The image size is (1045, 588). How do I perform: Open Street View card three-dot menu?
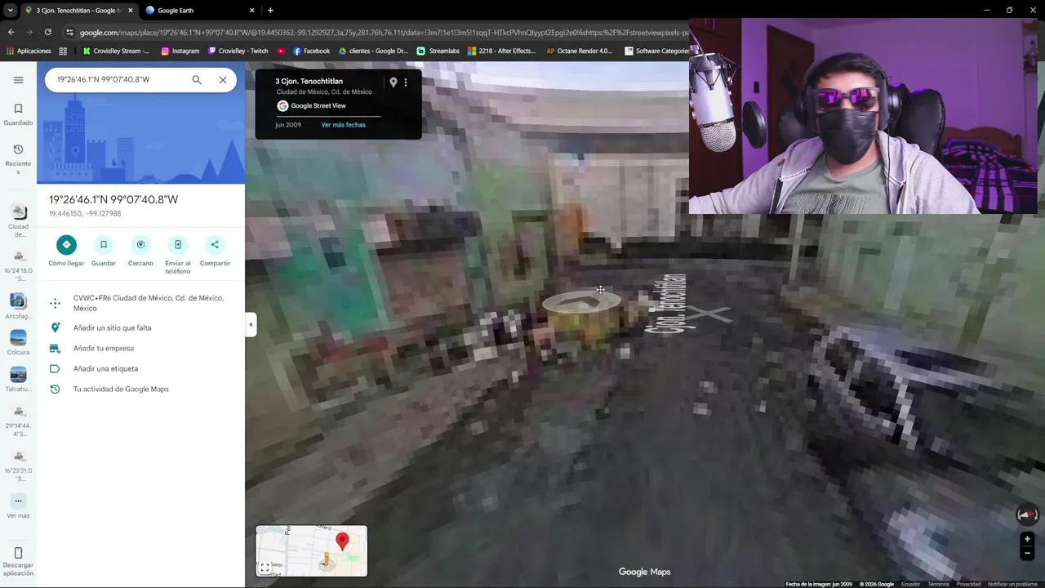click(406, 82)
